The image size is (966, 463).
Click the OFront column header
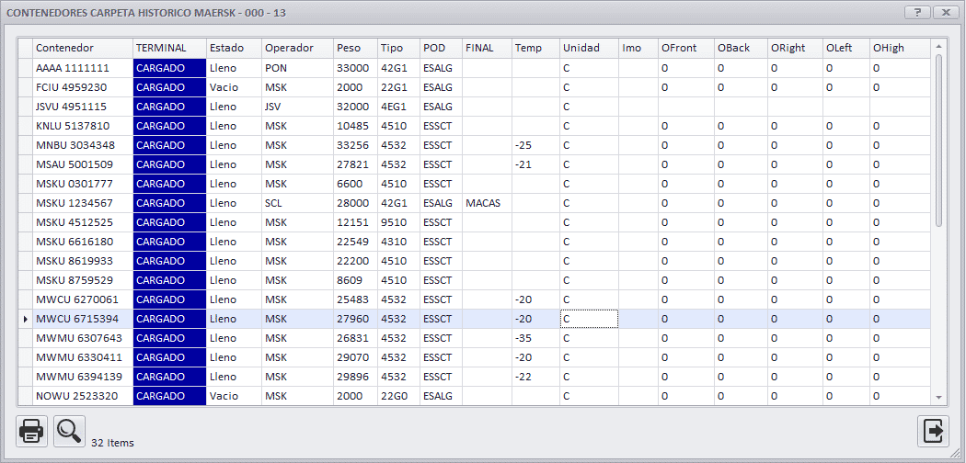(x=686, y=48)
